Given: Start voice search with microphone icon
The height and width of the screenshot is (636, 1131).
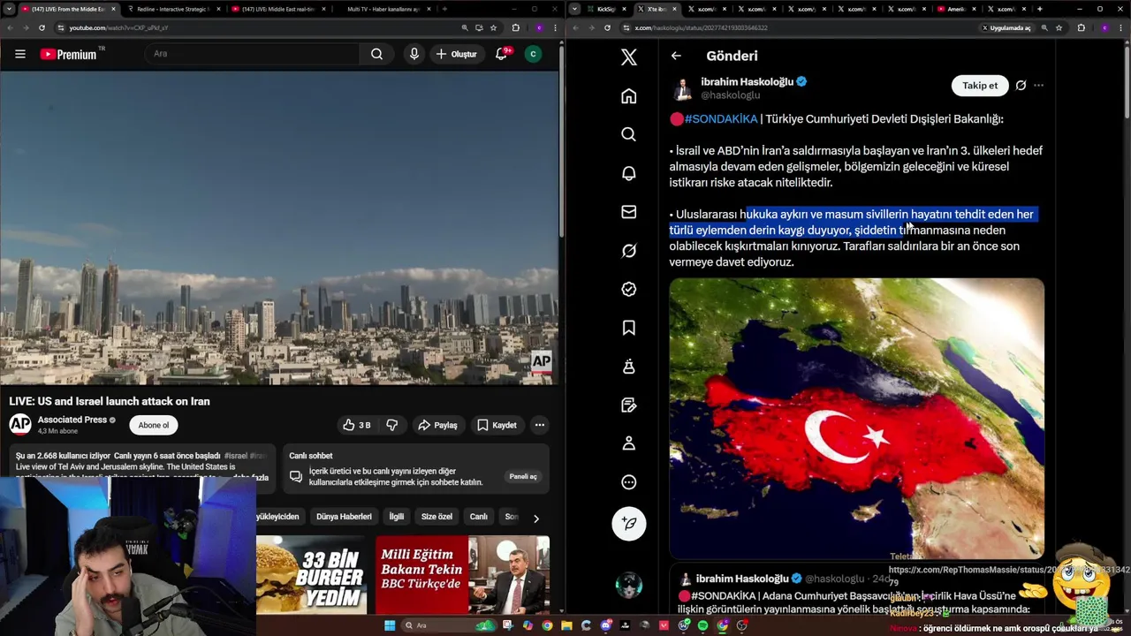Looking at the screenshot, I should [414, 54].
